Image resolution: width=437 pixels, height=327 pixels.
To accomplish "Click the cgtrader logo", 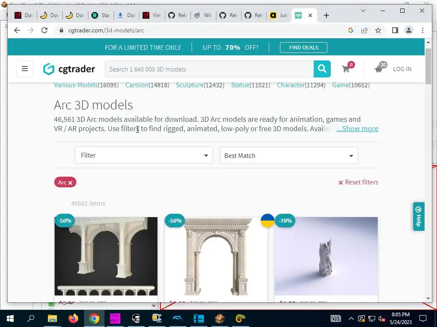I will tap(69, 69).
